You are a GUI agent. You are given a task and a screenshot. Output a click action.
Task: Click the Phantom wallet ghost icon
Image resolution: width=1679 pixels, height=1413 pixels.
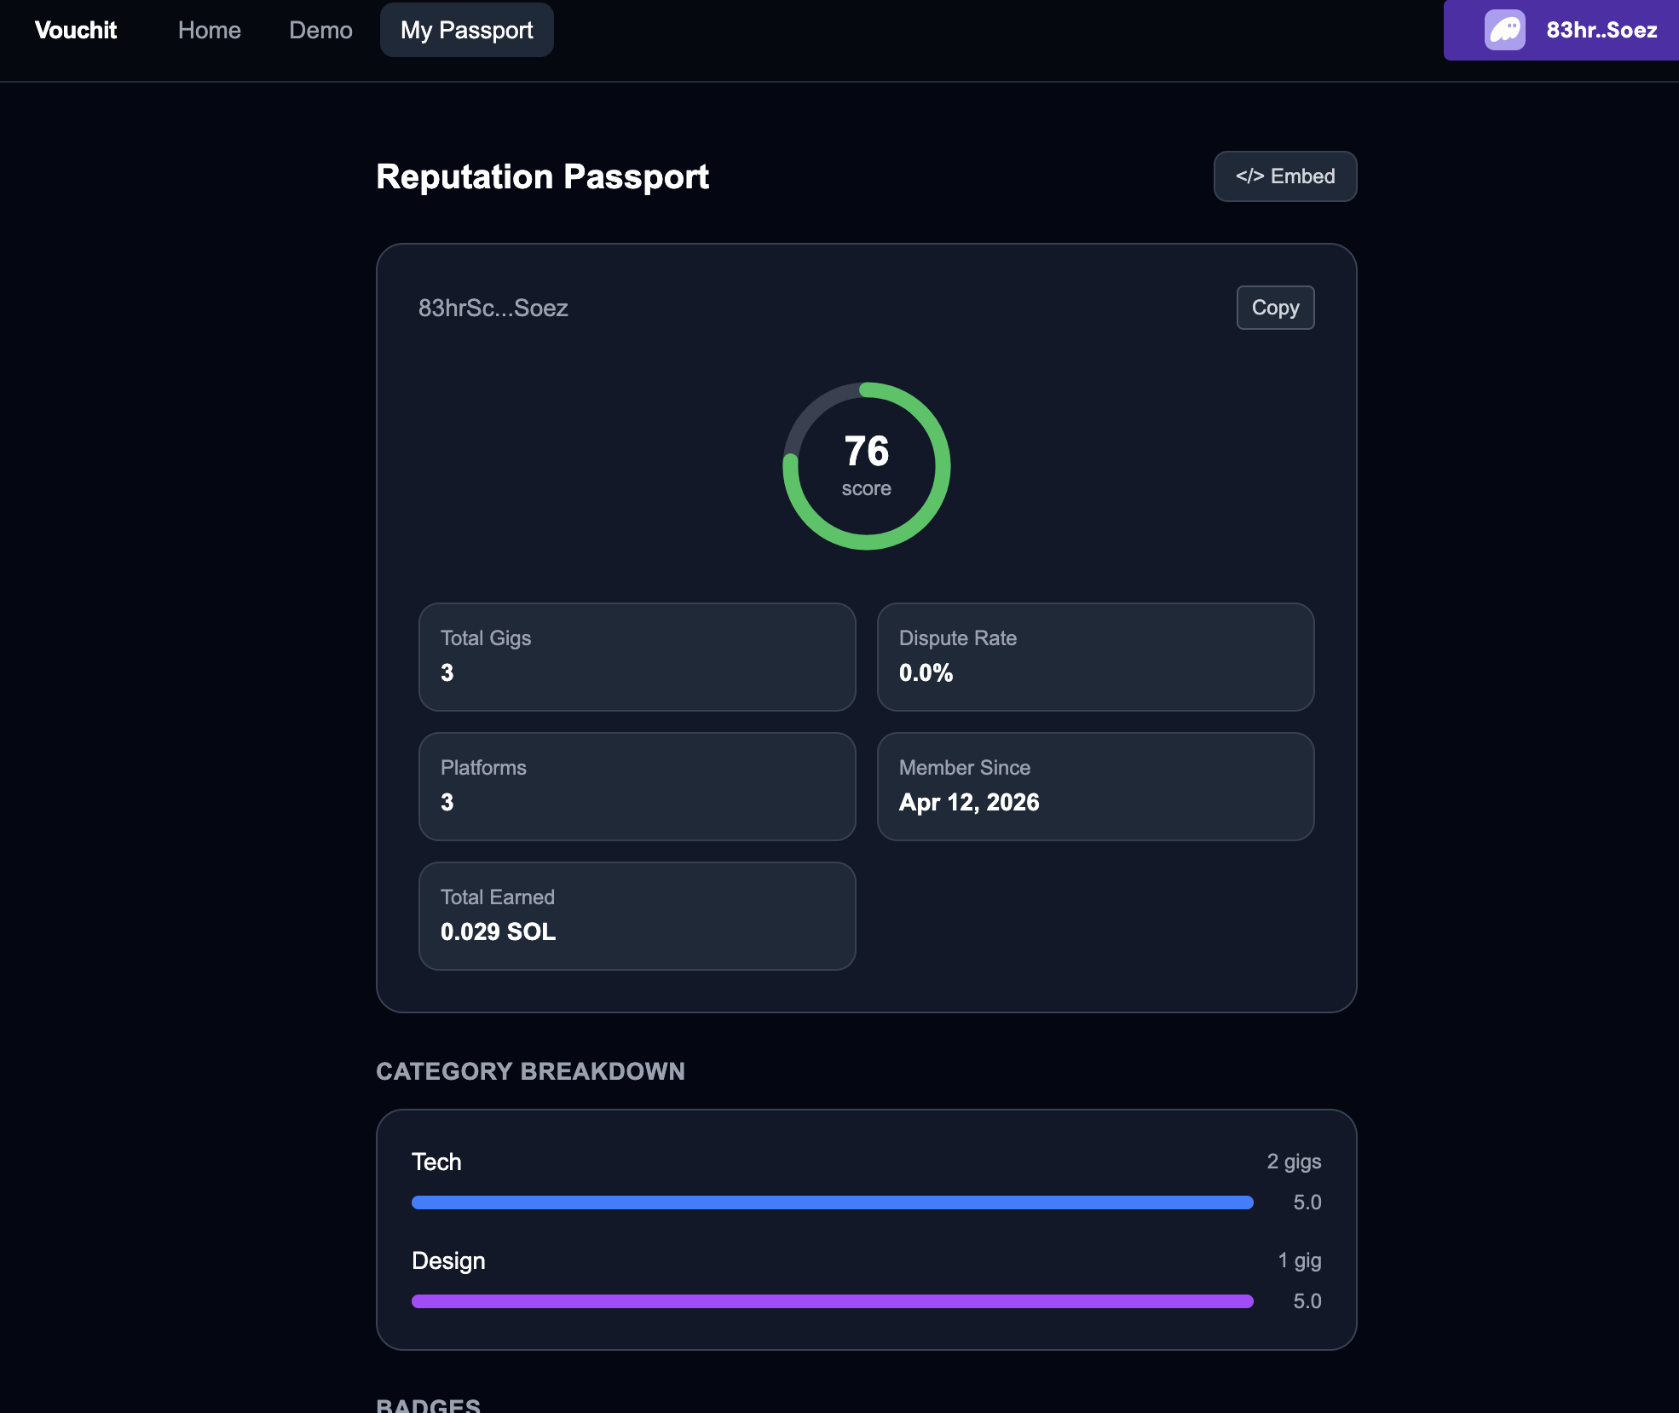[1504, 30]
